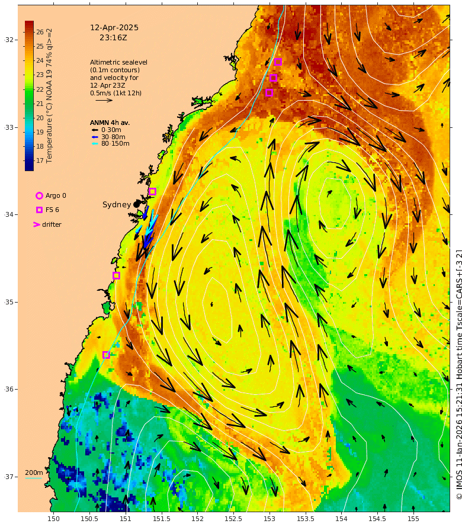The height and width of the screenshot is (527, 462).
Task: Click longitude axis label '155'
Action: coord(413,519)
